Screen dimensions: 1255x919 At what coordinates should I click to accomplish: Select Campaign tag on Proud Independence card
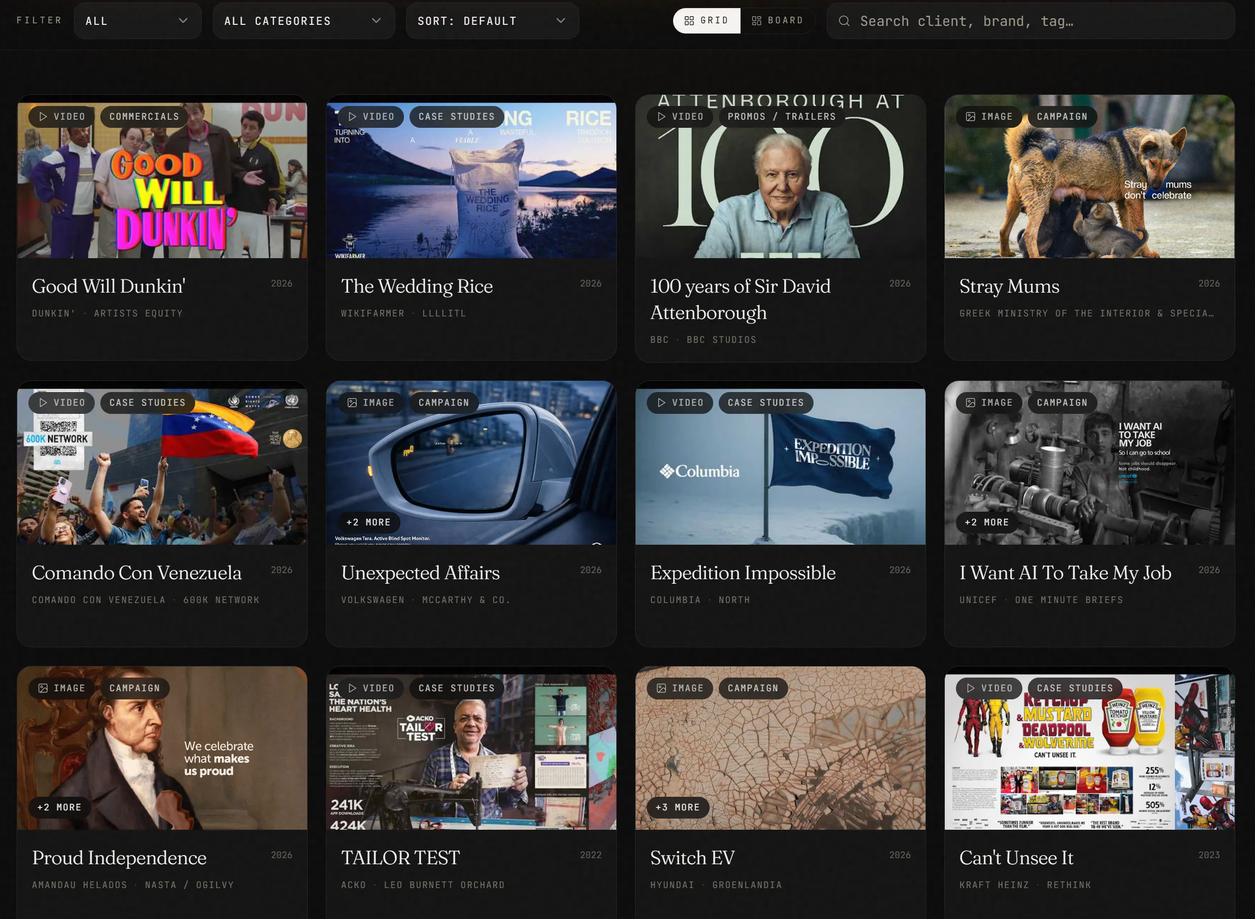[x=134, y=688]
